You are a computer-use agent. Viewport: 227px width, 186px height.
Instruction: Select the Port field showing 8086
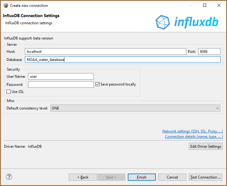click(209, 52)
